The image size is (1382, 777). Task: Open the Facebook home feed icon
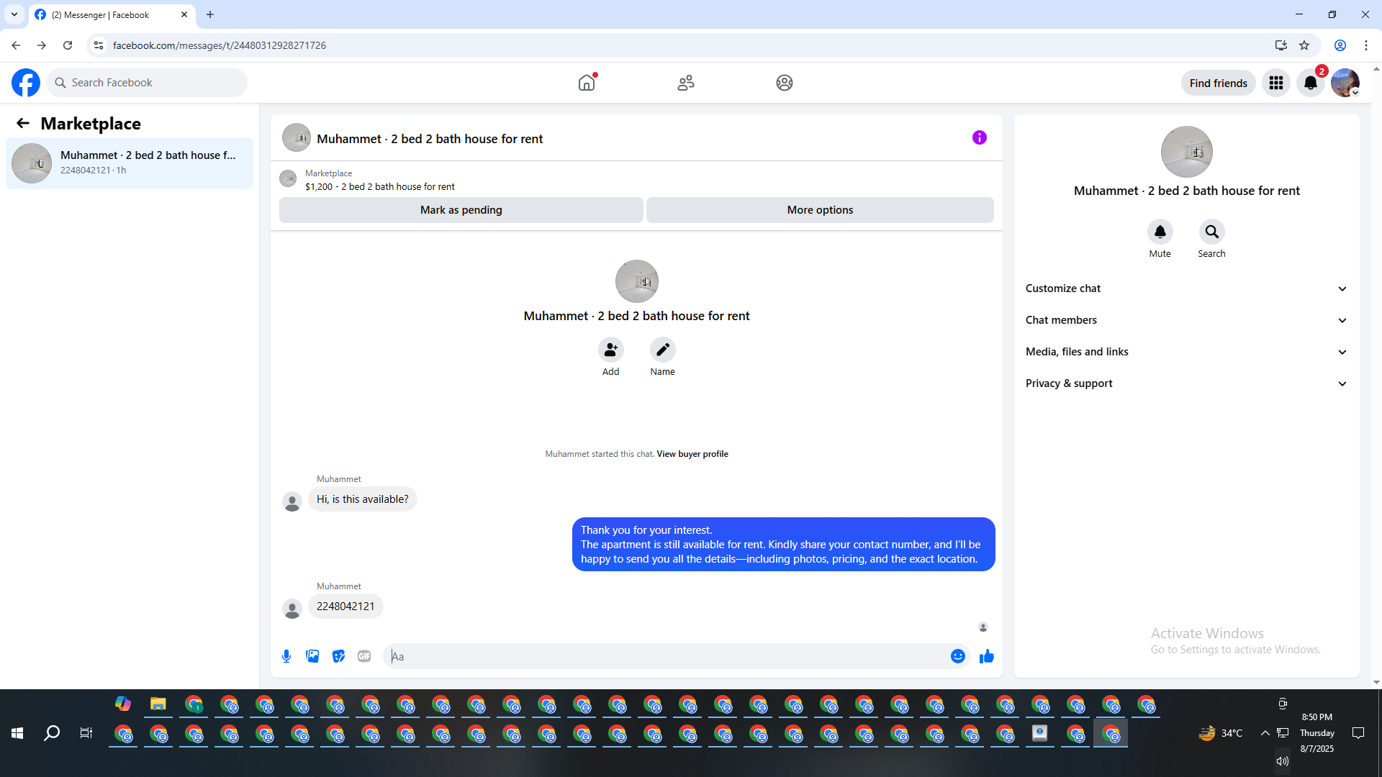587,83
